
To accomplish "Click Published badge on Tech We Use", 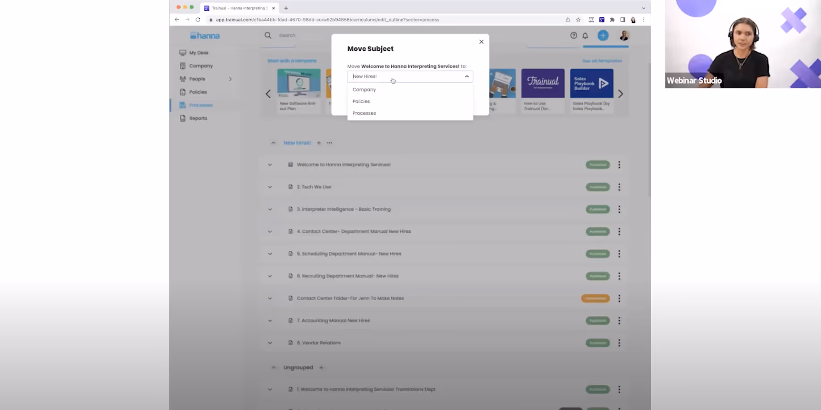I will [x=598, y=187].
